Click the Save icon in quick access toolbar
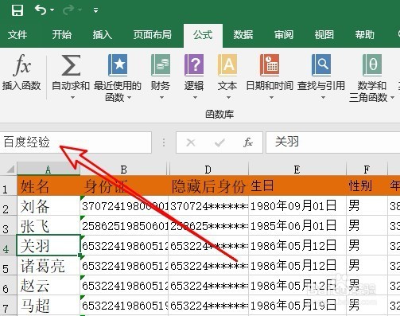This screenshot has height=316, width=400. tap(17, 10)
